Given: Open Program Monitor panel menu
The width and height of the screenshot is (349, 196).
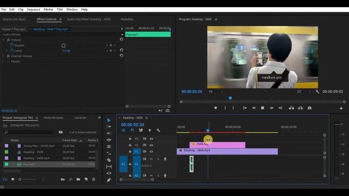Looking at the screenshot, I should (216, 20).
